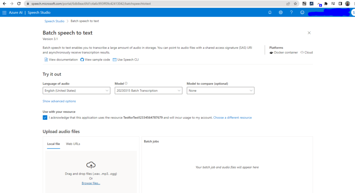Open the browser side panel icon
Viewport: 355px width, 193px height.
[340, 3]
